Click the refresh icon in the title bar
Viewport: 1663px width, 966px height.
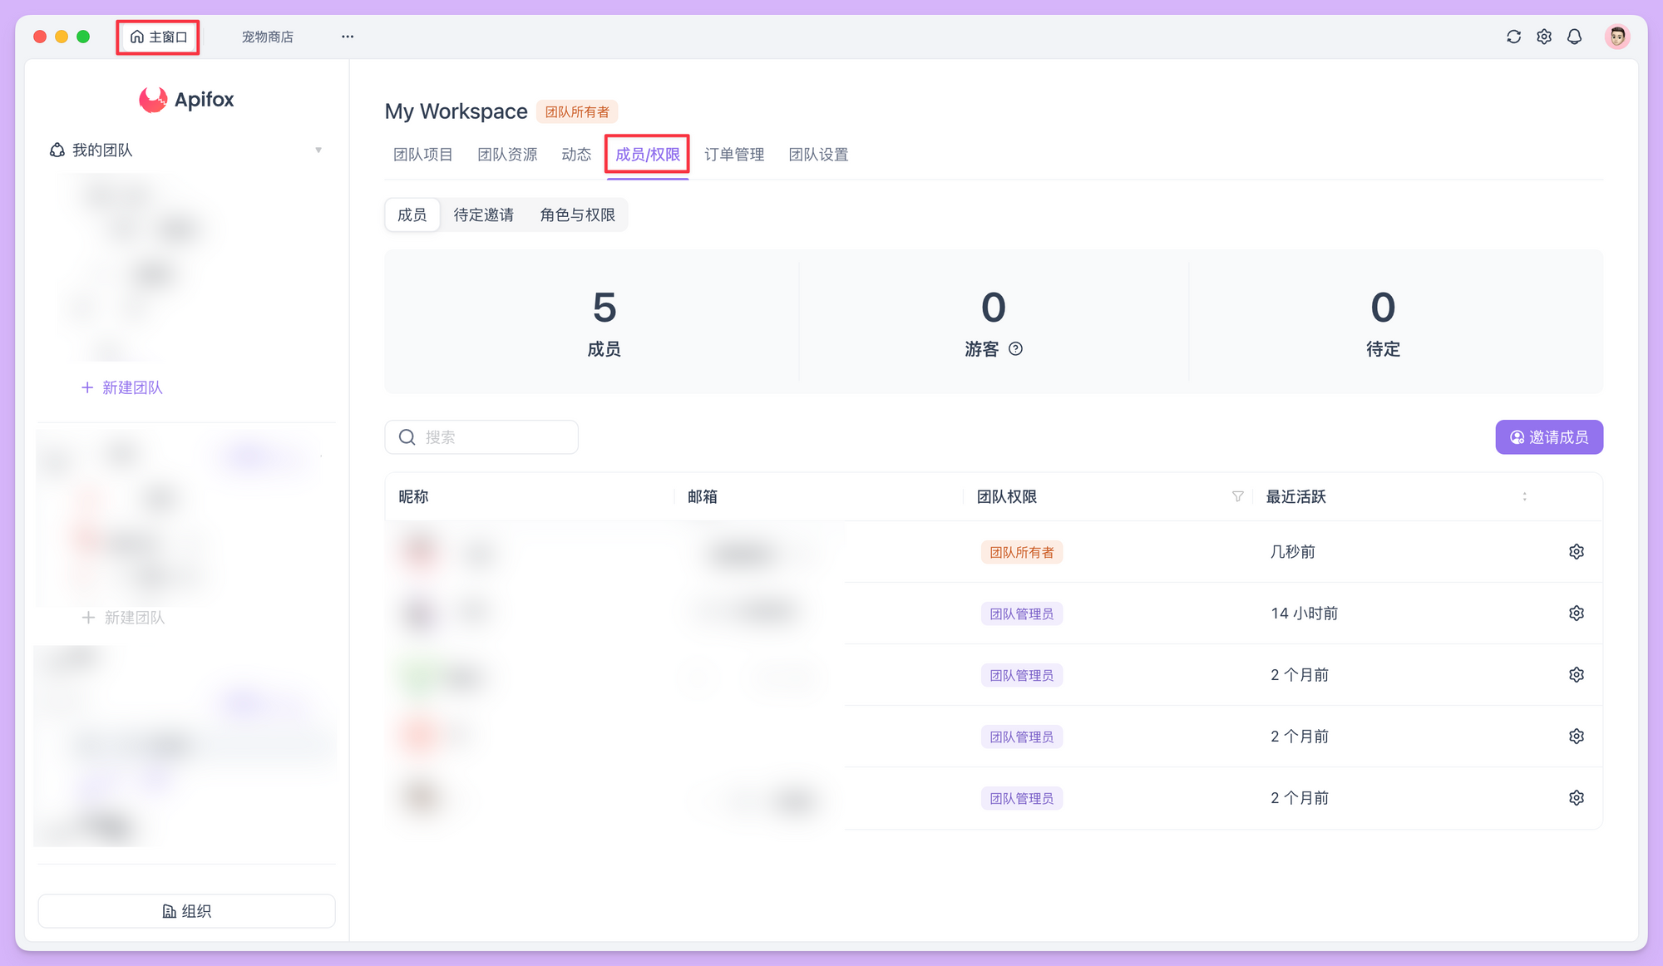[x=1513, y=37]
